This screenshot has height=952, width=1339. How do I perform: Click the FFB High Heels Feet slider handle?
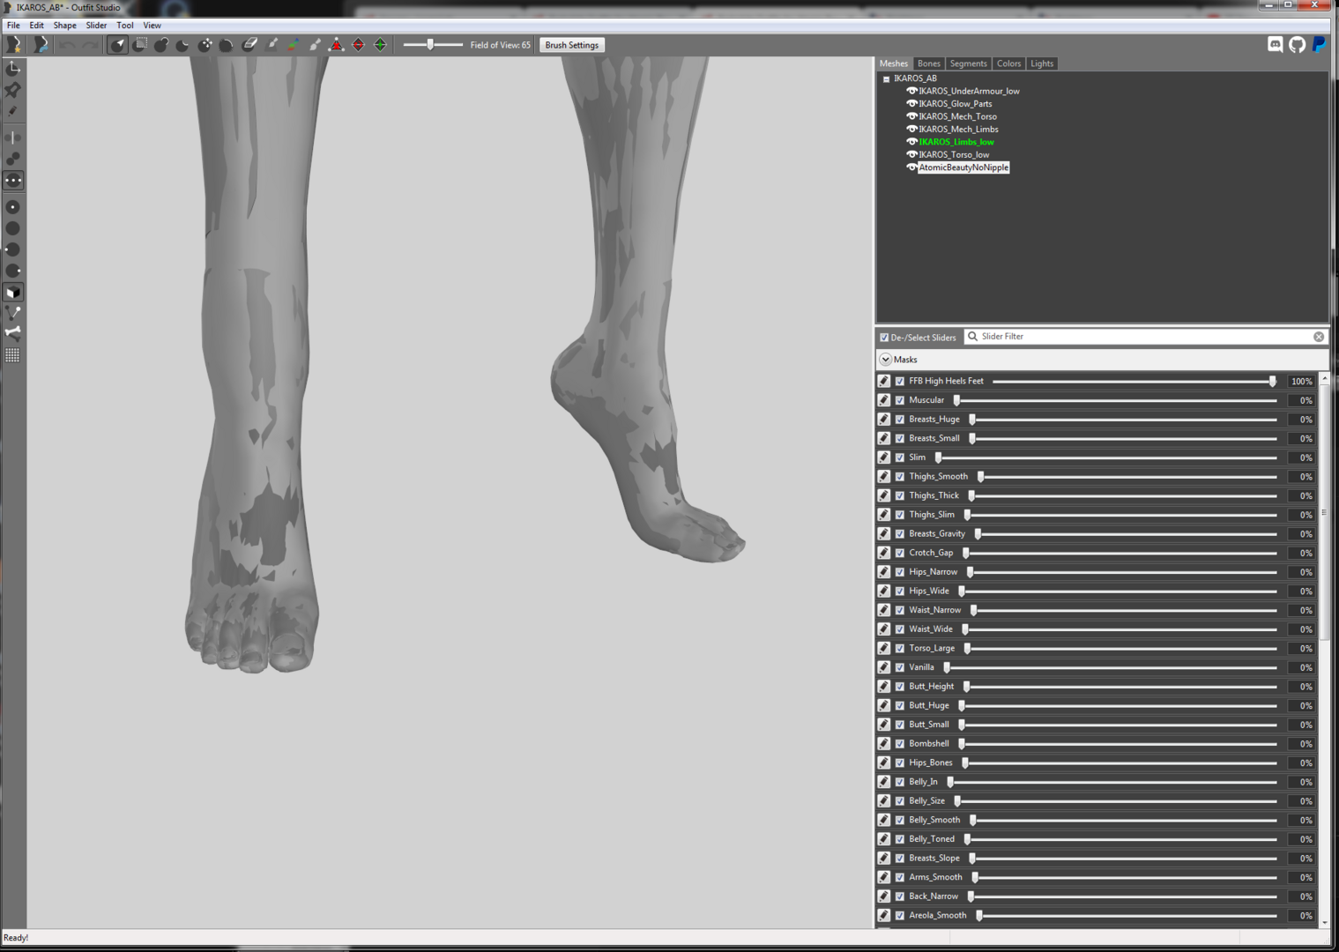click(x=1272, y=382)
